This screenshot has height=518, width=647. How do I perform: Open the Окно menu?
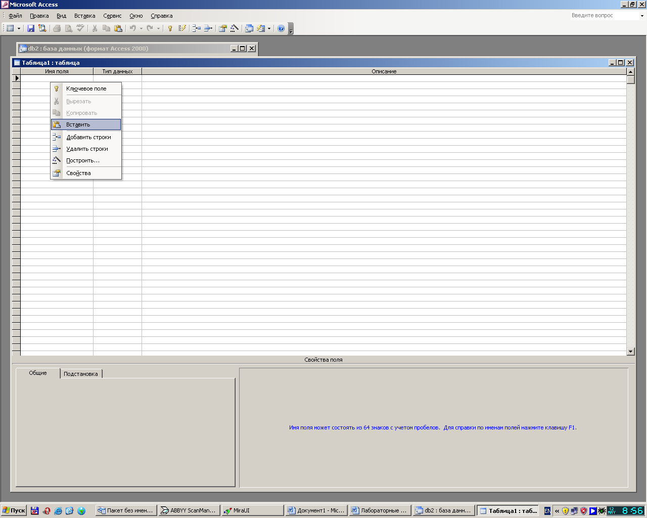[x=136, y=16]
